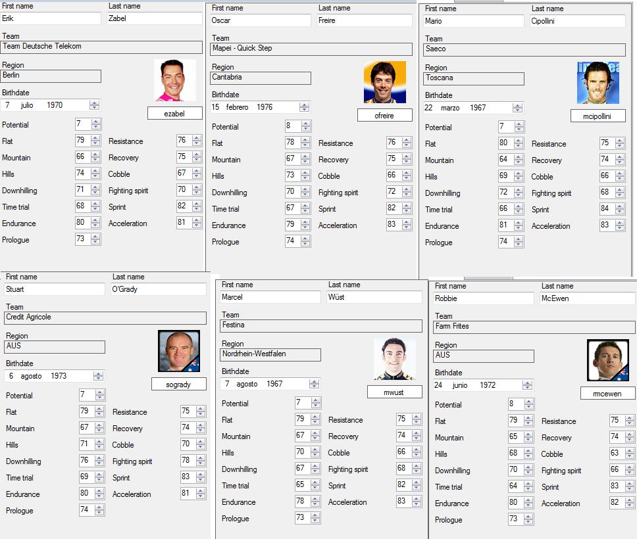Click Oscar Freire's rider portrait photo

coord(384,82)
